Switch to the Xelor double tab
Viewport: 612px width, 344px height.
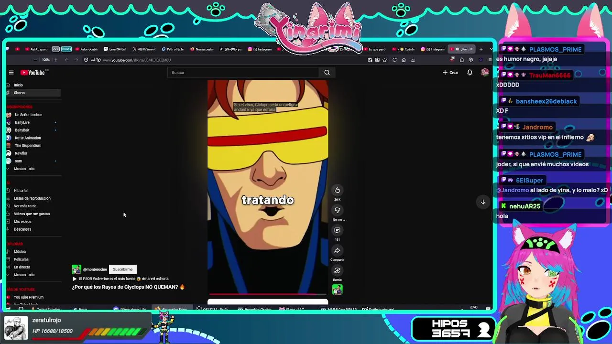tap(87, 49)
